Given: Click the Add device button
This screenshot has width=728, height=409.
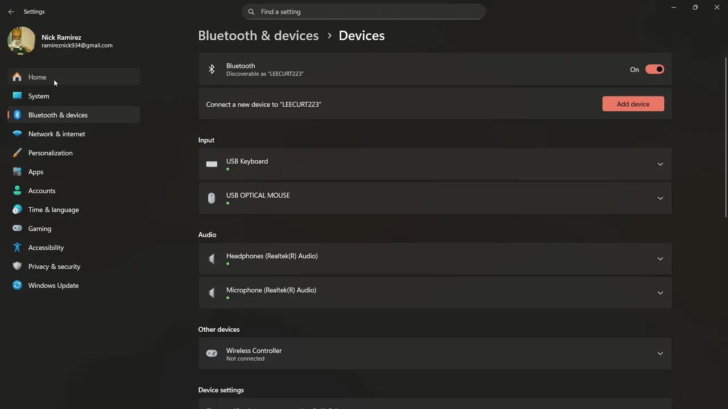Looking at the screenshot, I should click(633, 104).
